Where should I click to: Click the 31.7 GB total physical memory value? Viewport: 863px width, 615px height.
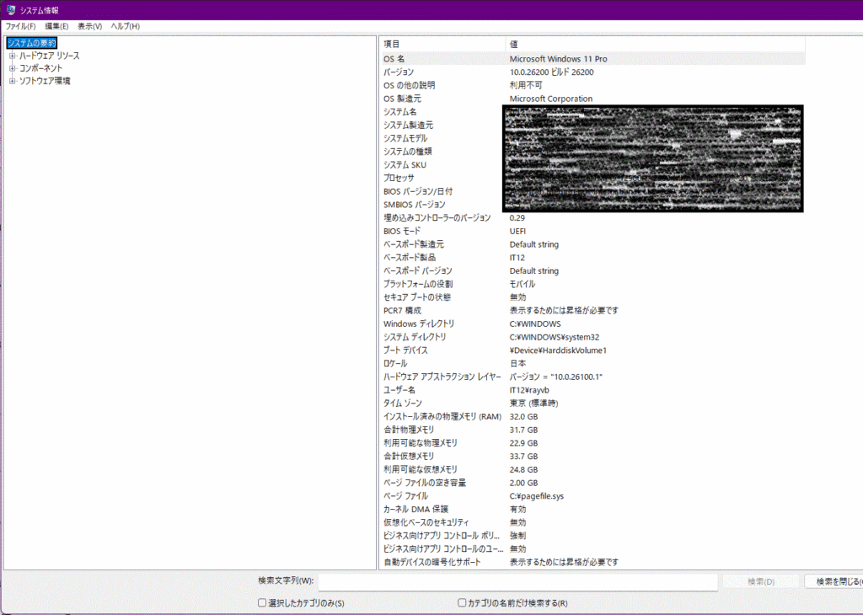coord(523,430)
